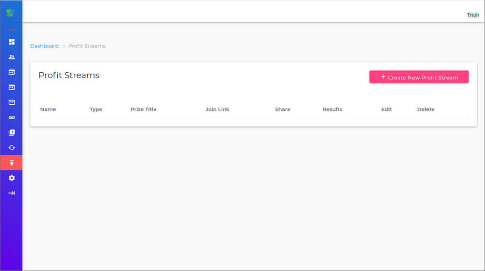Click the Name column header
This screenshot has width=485, height=271.
pos(48,110)
